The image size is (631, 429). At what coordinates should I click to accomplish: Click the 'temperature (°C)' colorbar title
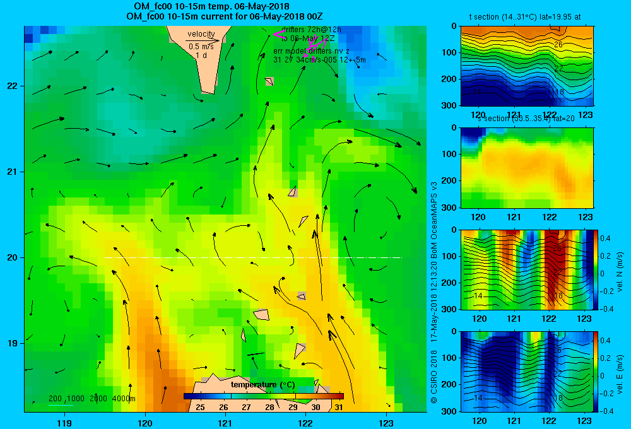point(262,385)
